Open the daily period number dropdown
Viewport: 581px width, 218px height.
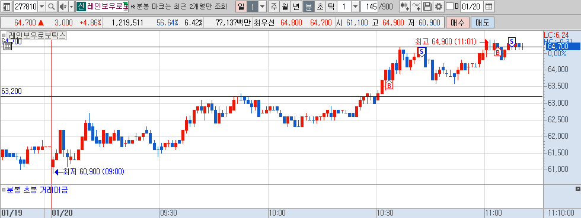[x=262, y=6]
